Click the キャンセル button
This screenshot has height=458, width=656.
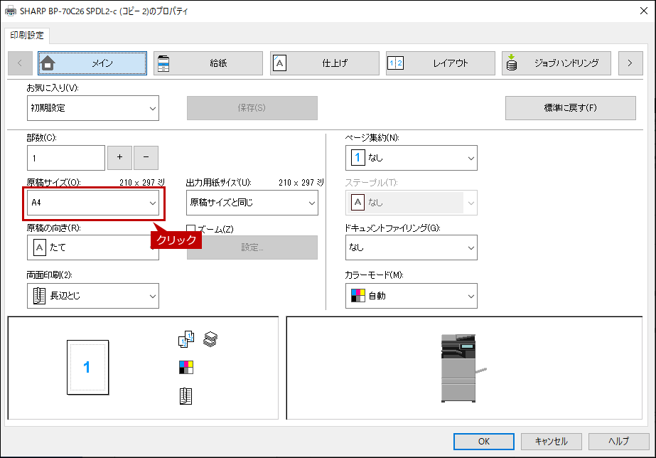(552, 442)
